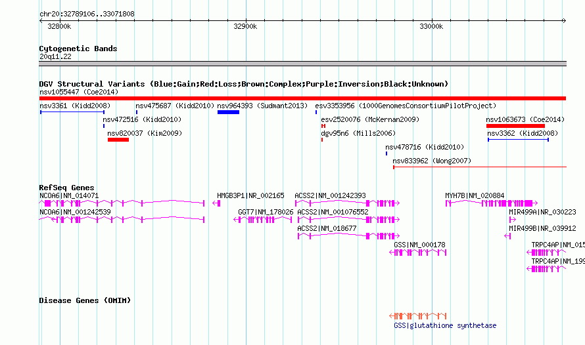This screenshot has height=345, width=585.
Task: Click the top TRPC4AP transcript glyph
Action: click(546, 253)
